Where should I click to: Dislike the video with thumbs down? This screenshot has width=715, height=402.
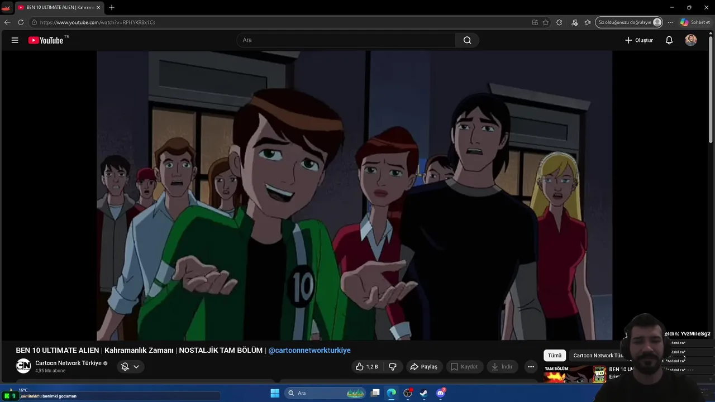click(x=393, y=367)
